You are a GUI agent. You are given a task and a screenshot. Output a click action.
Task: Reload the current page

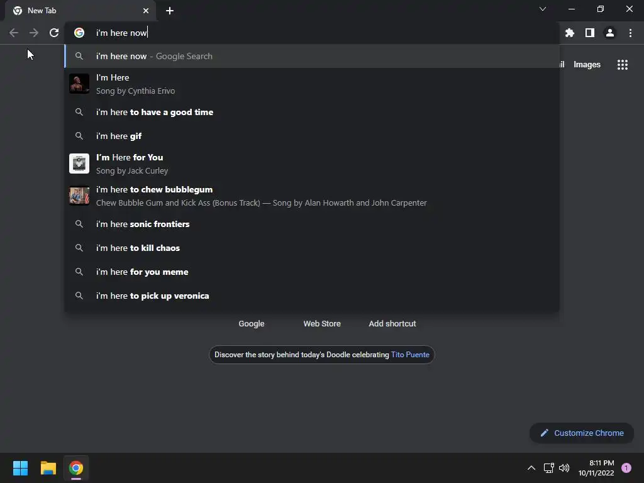(x=54, y=33)
